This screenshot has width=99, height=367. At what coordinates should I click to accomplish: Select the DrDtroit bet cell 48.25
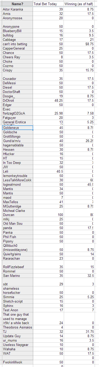click(48, 100)
